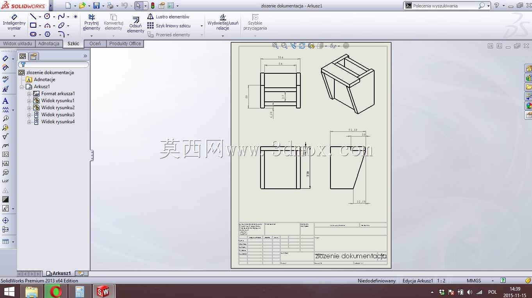
Task: Toggle the Select cursor tool
Action: coord(138,5)
